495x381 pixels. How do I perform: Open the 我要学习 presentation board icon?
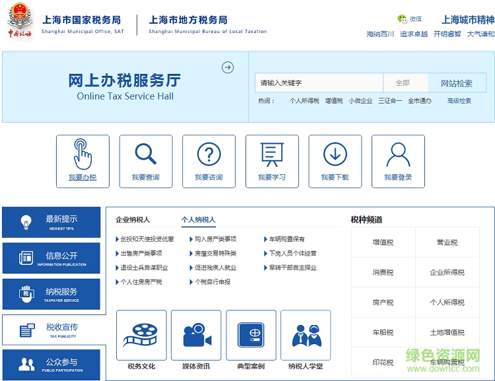tap(272, 155)
